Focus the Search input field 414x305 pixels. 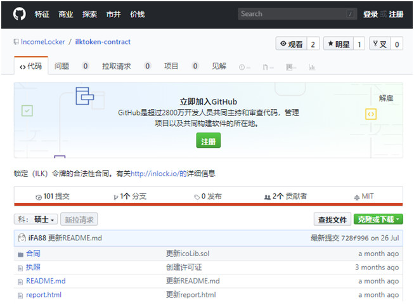point(297,14)
